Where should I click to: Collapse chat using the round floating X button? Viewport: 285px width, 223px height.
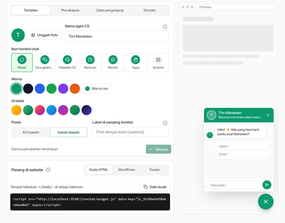[266, 202]
